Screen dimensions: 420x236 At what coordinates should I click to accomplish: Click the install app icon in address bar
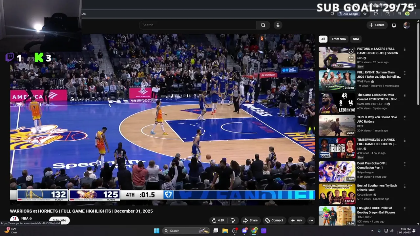[332, 14]
